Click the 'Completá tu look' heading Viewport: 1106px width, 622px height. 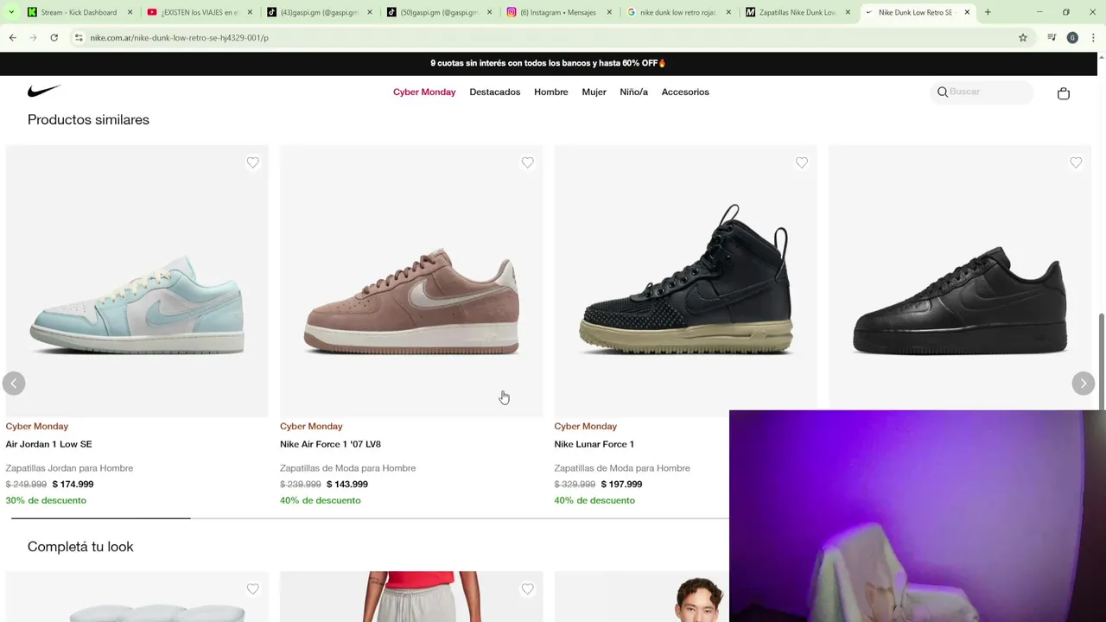point(80,546)
